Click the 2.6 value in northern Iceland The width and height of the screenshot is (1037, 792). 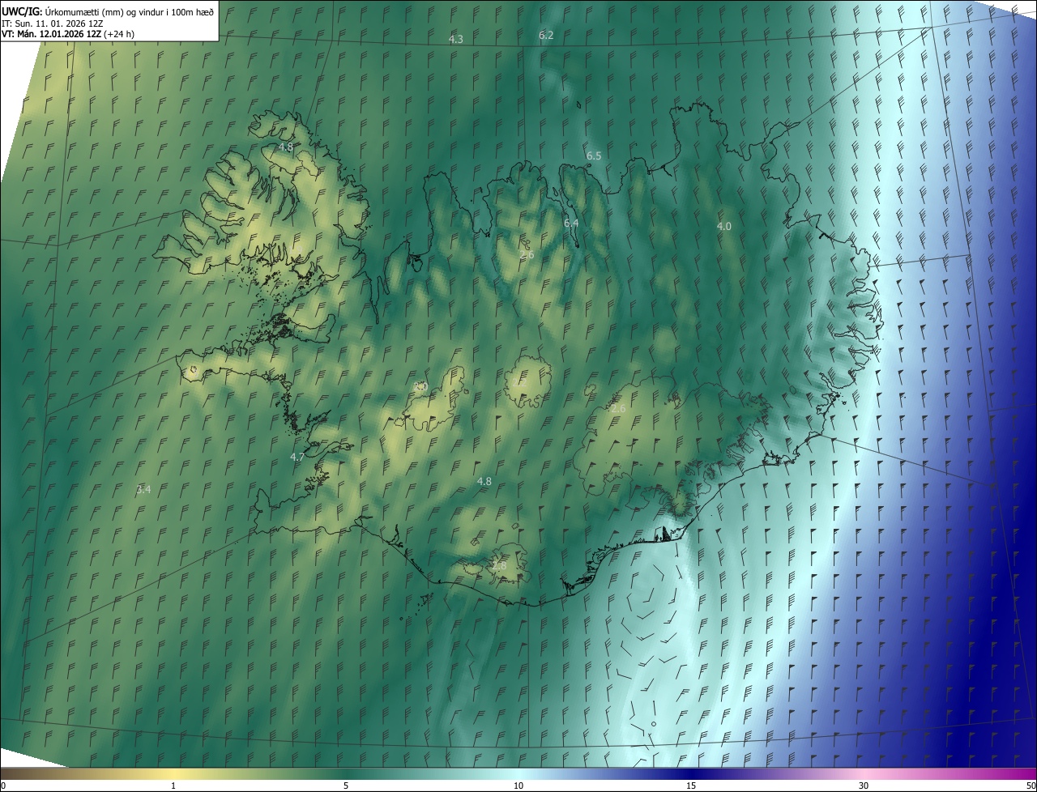click(527, 255)
